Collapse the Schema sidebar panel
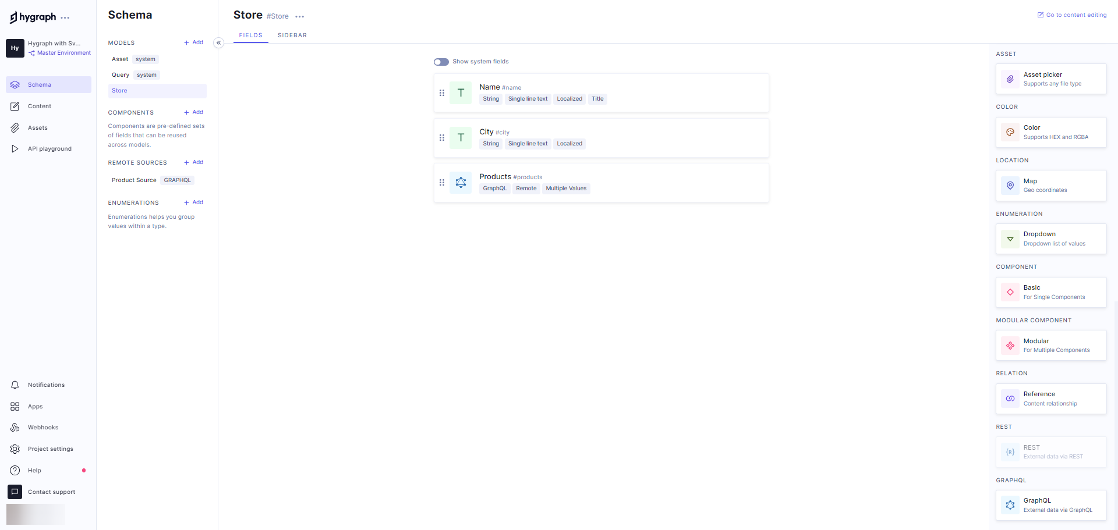This screenshot has width=1118, height=530. point(219,42)
